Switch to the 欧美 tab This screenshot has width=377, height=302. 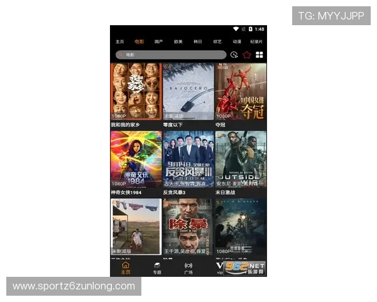[x=178, y=42]
